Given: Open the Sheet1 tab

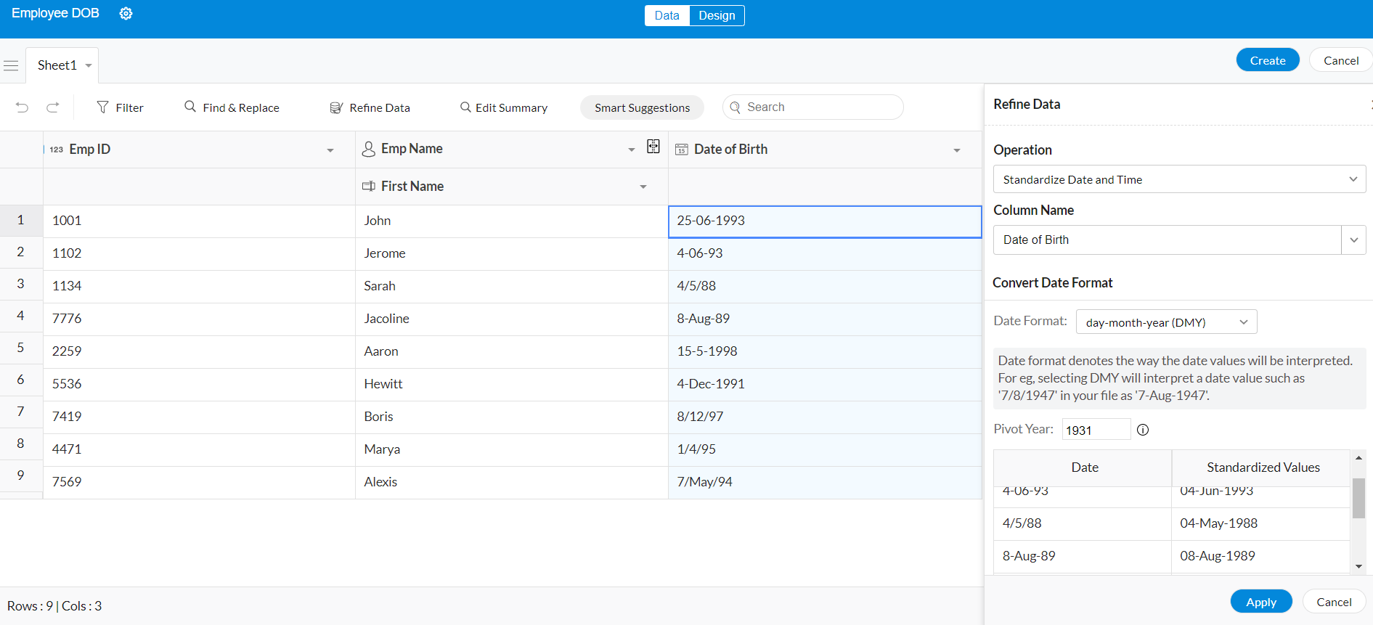Looking at the screenshot, I should click(x=57, y=65).
